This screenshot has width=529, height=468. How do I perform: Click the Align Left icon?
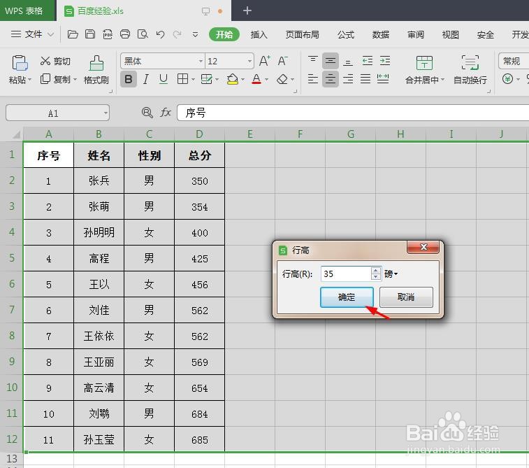tap(313, 79)
